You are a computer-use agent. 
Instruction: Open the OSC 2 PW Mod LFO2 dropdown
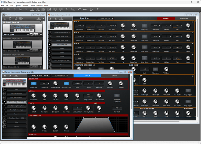(112, 37)
